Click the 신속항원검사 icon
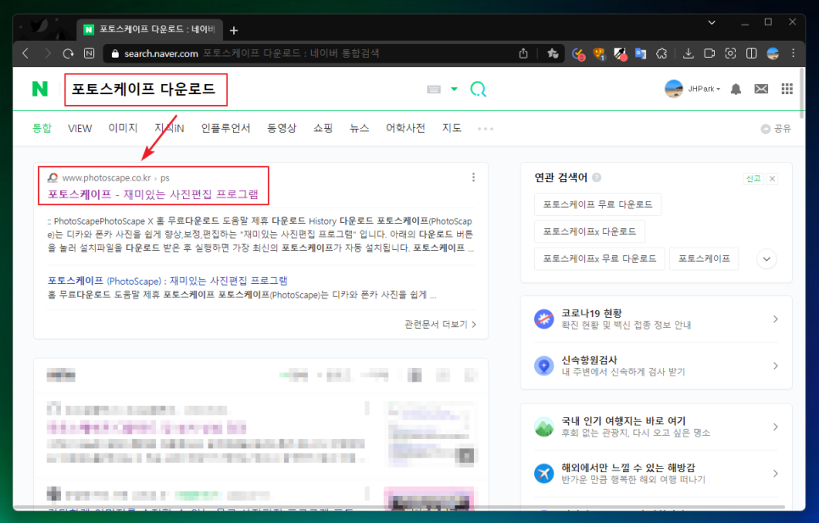This screenshot has height=523, width=819. [x=543, y=365]
